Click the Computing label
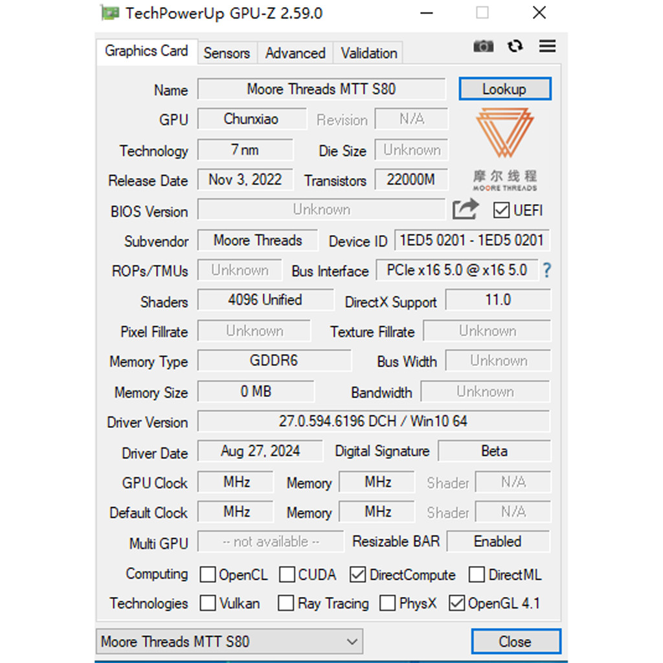663x663 pixels. point(157,574)
